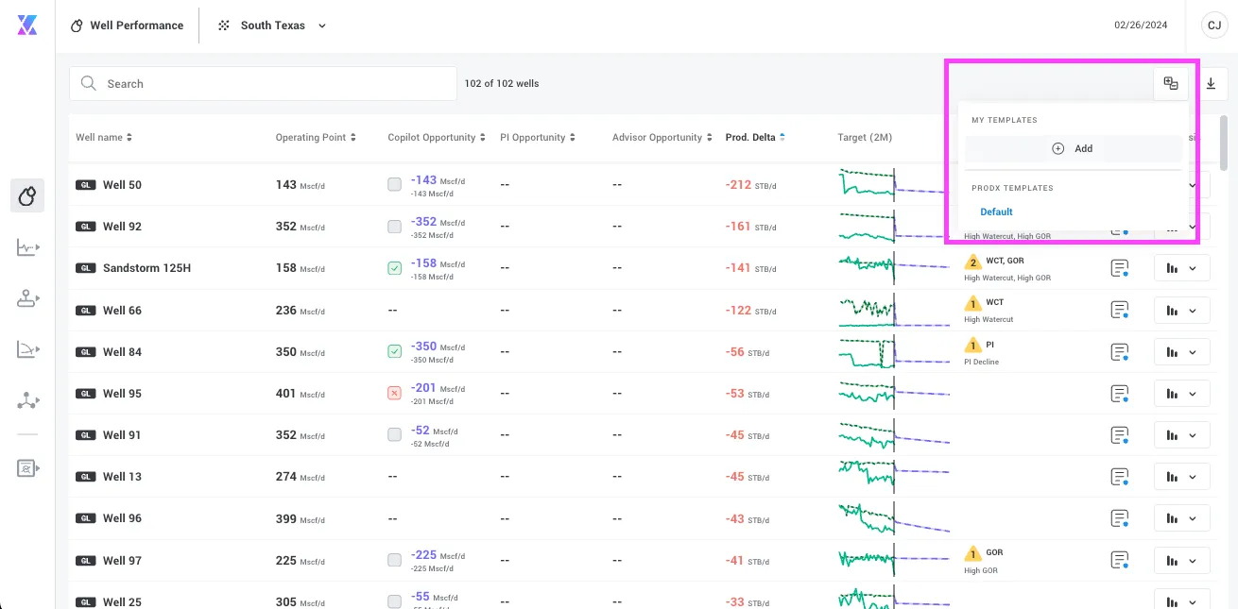Open the line chart sidebar icon
The image size is (1238, 609).
coord(27,247)
